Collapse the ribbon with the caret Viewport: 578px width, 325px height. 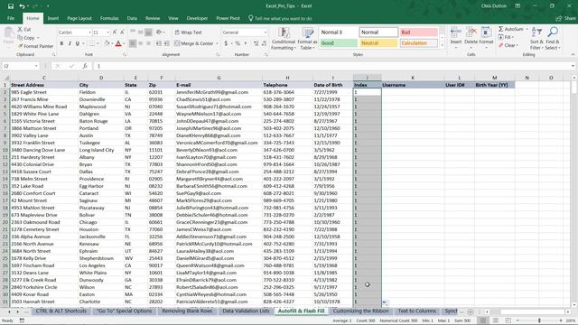[573, 54]
